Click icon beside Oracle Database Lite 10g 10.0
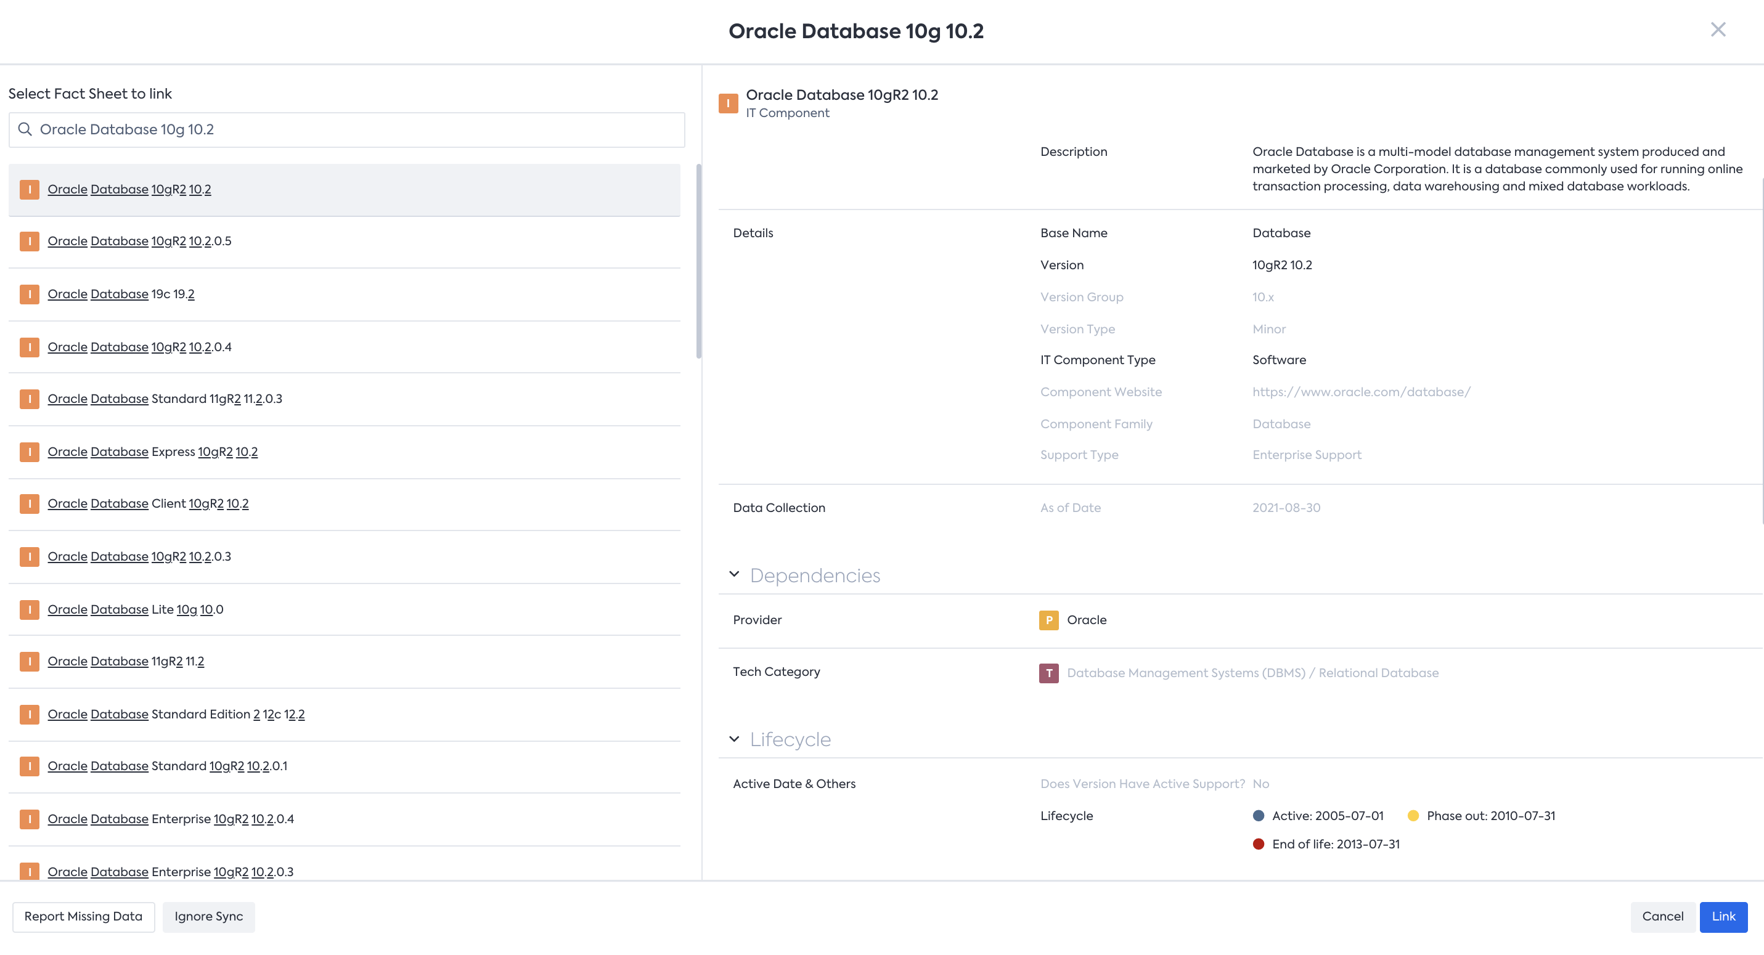Viewport: 1764px width, 955px height. coord(30,609)
